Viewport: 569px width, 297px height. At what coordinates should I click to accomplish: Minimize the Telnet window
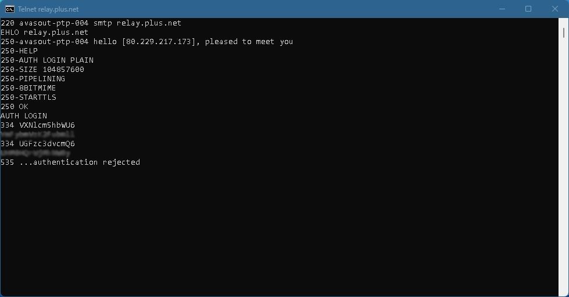click(x=501, y=9)
